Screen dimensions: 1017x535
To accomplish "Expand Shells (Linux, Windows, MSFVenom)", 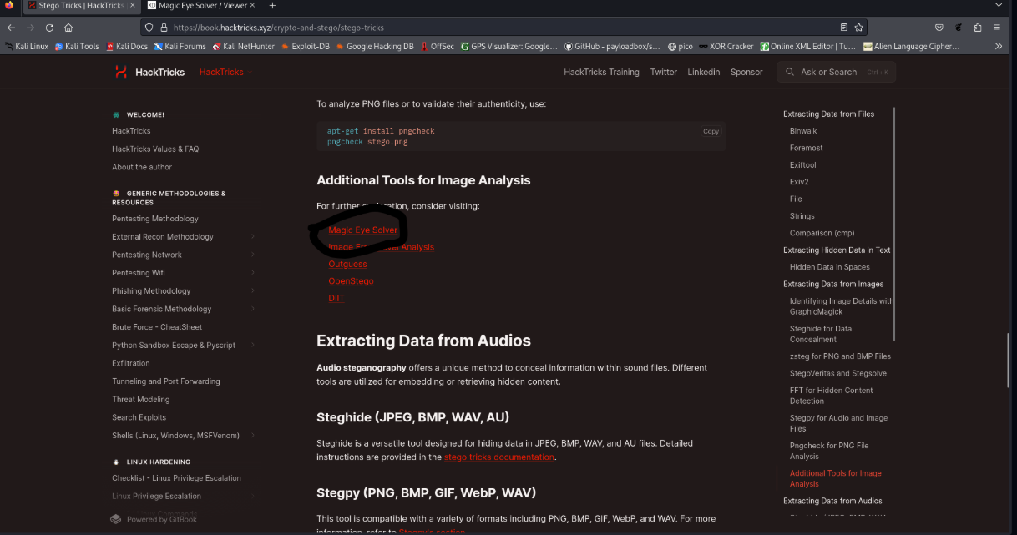I will tap(253, 436).
